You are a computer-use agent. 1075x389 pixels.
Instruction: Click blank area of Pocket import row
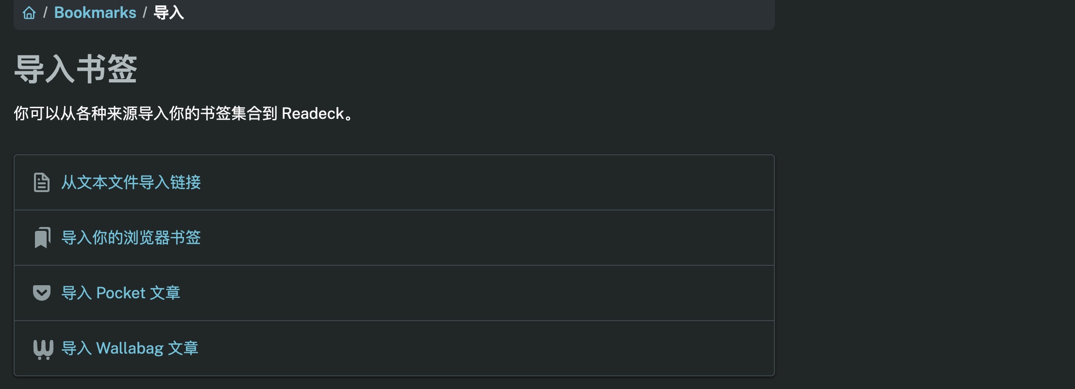coord(486,293)
